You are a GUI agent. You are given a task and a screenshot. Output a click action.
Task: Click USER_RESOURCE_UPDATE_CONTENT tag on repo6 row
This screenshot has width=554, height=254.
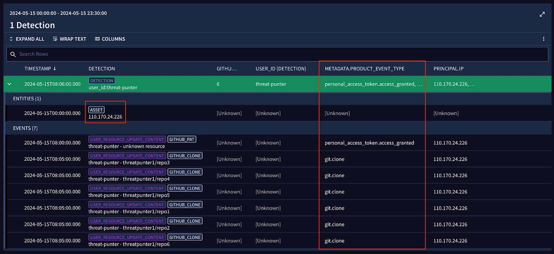point(127,237)
